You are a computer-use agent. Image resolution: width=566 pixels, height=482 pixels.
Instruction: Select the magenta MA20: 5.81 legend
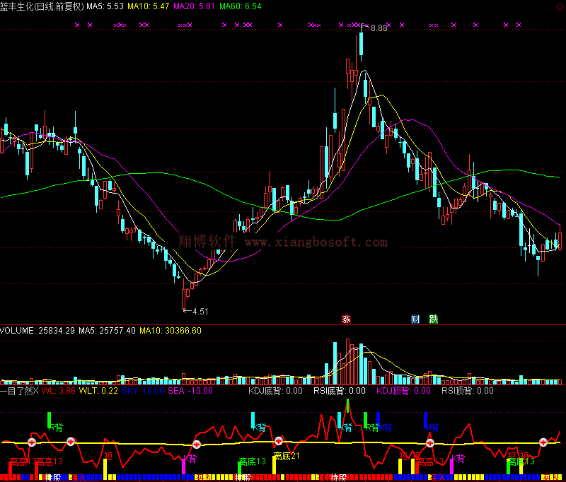pos(194,6)
